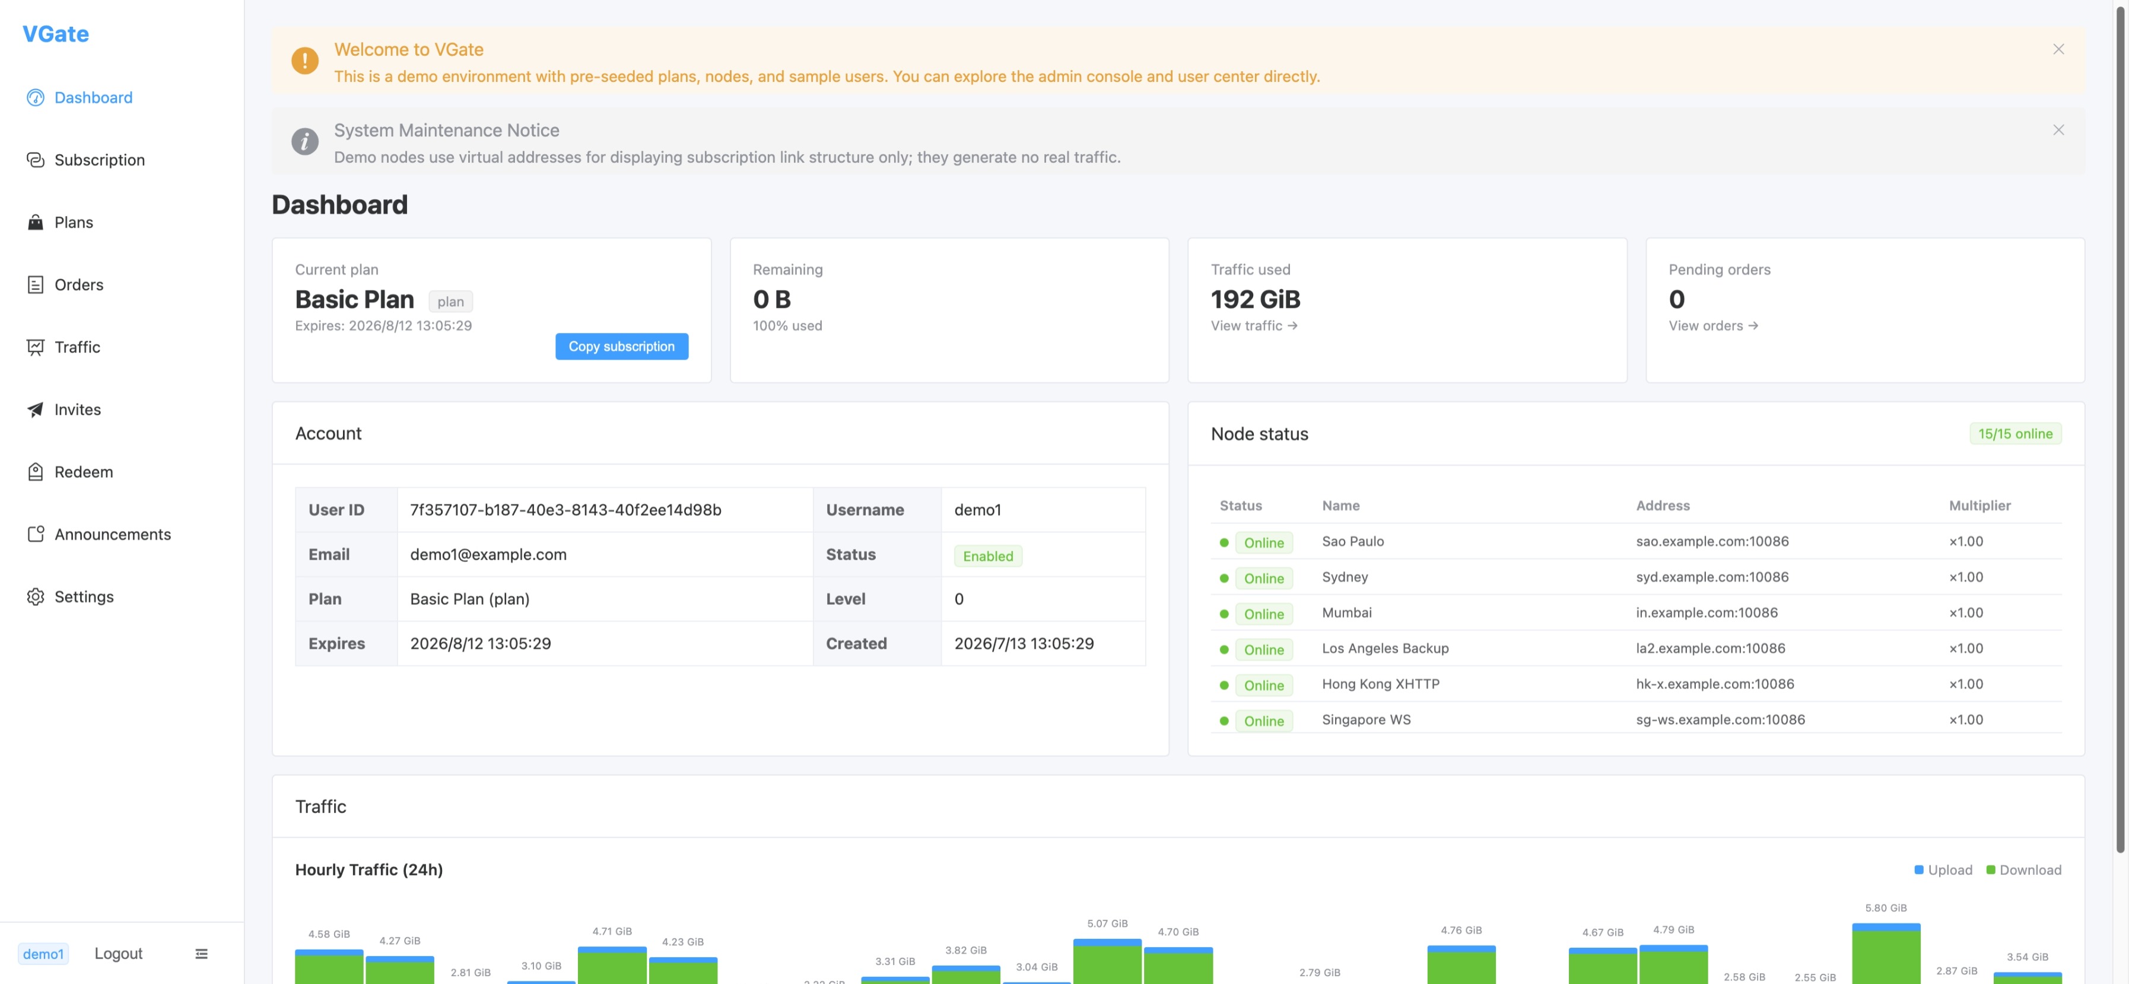Click the Redeem tag icon

pos(34,472)
